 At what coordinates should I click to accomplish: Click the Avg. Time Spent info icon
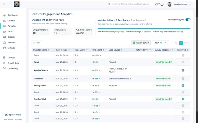coord(91,30)
